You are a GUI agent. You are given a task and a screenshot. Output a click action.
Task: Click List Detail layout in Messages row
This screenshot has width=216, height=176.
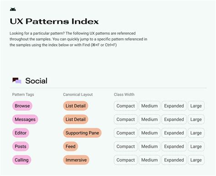click(76, 119)
